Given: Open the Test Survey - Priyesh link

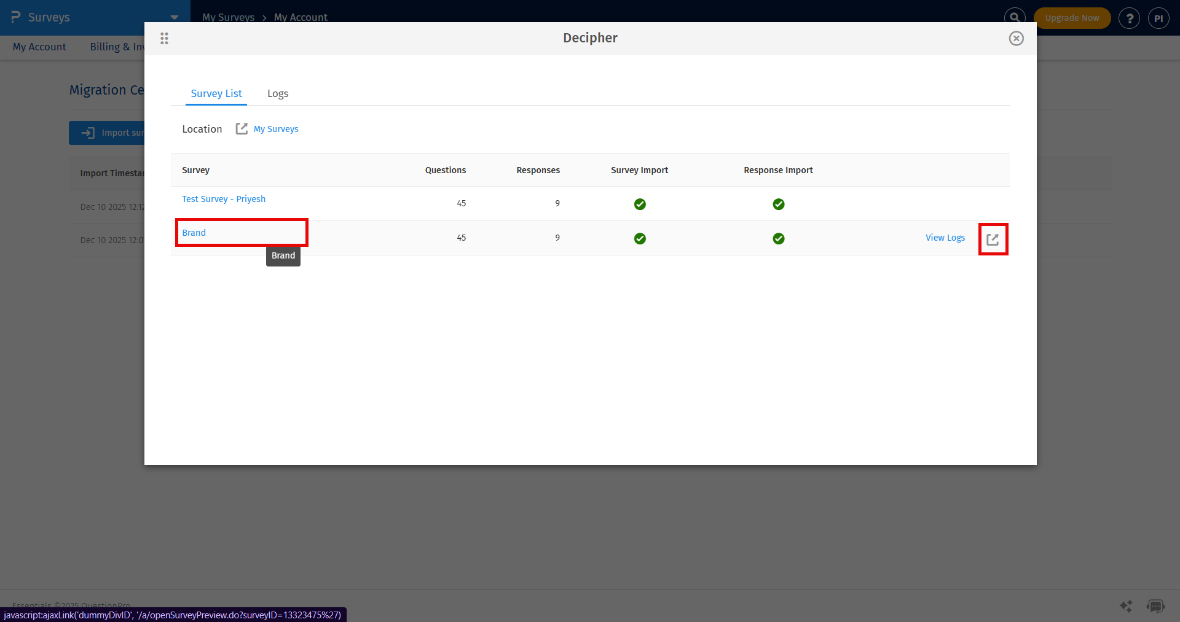Looking at the screenshot, I should coord(223,198).
